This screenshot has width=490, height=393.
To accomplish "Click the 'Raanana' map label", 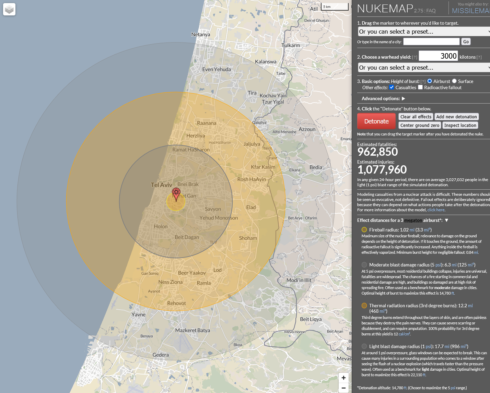I will [x=207, y=123].
